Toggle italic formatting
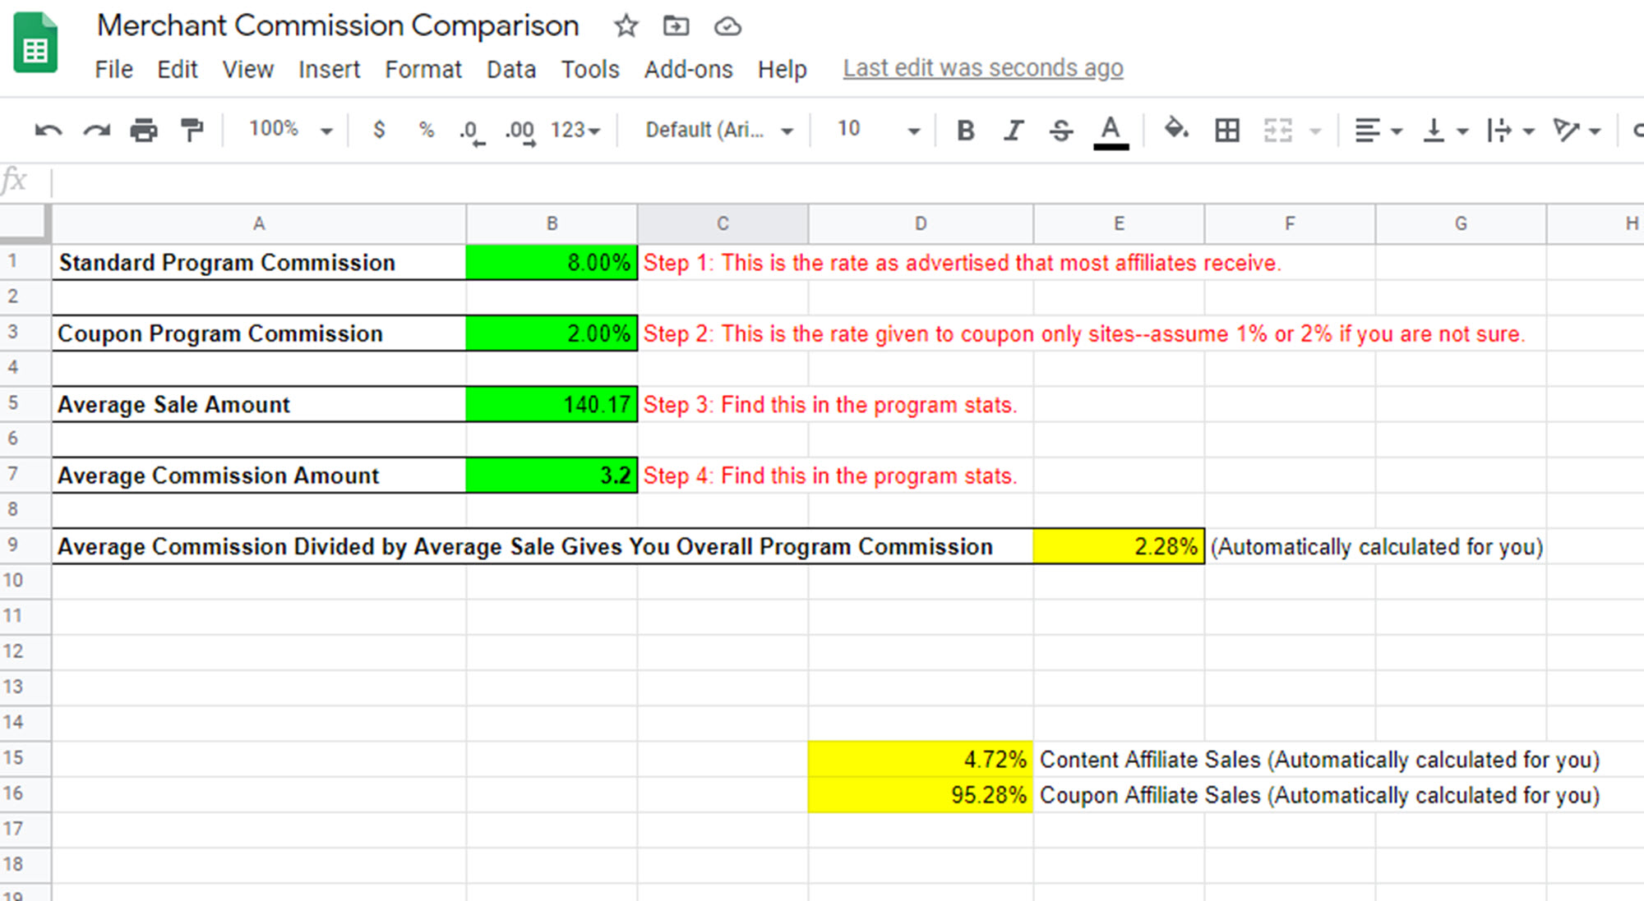Image resolution: width=1644 pixels, height=901 pixels. click(1014, 130)
